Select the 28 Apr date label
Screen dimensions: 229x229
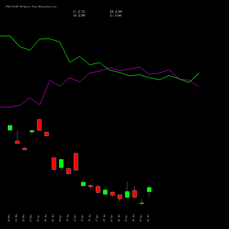(x=148, y=218)
